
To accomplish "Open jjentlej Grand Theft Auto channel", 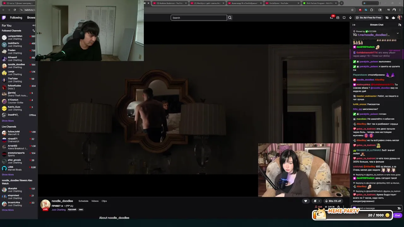I will click(x=19, y=94).
